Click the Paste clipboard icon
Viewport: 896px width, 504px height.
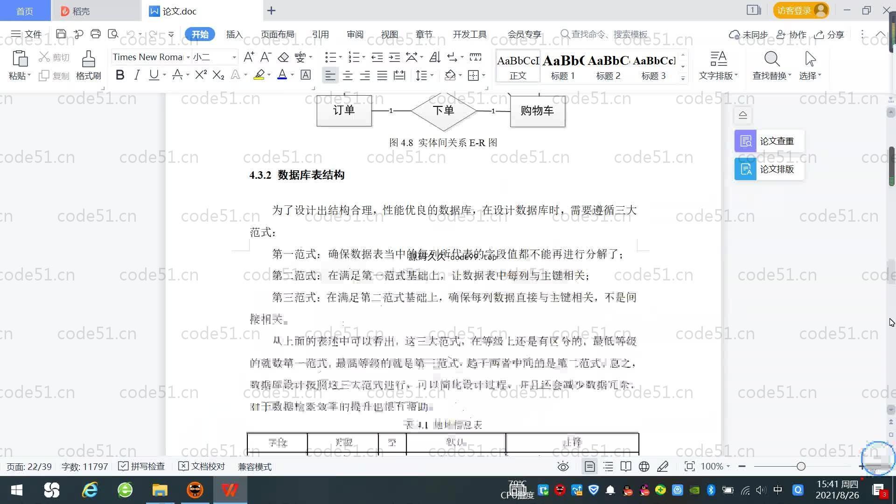20,59
